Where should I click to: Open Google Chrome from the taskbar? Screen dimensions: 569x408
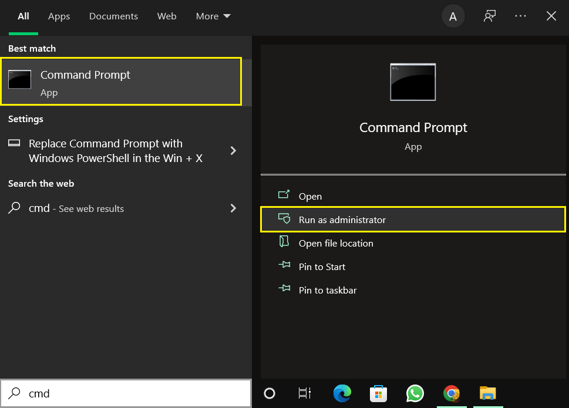[x=451, y=394]
